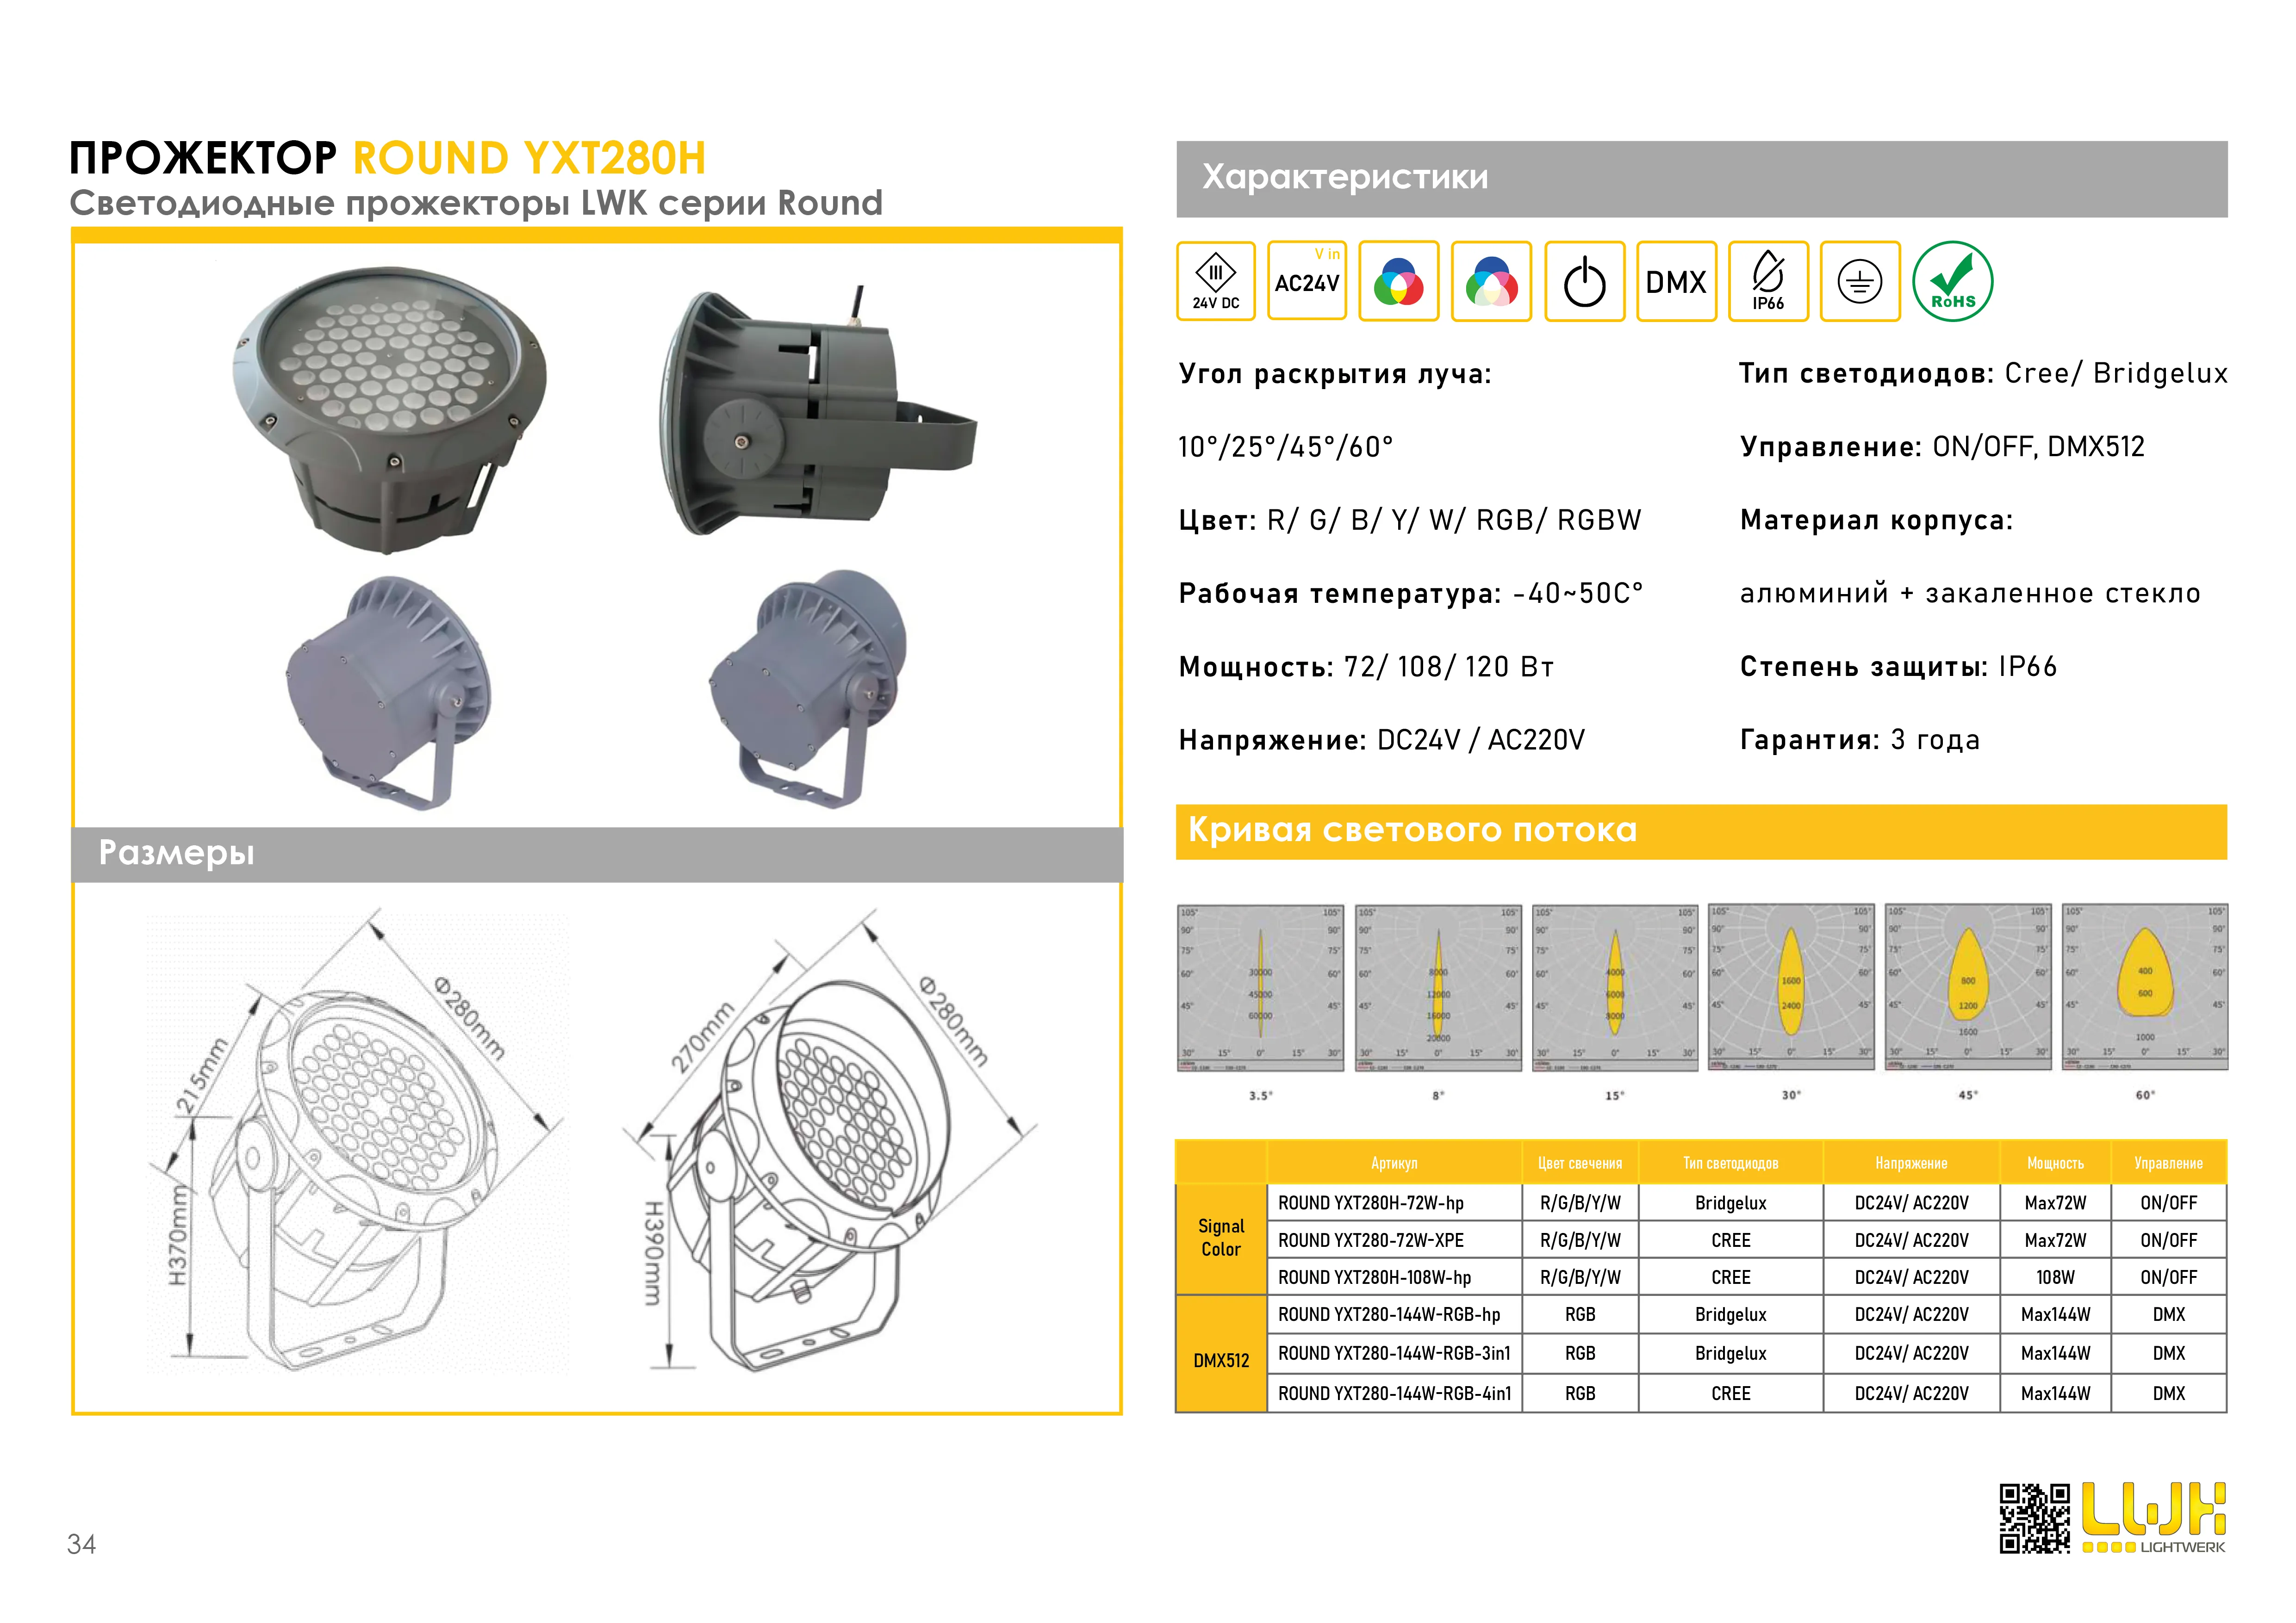The width and height of the screenshot is (2296, 1623).
Task: Click the Цвет свечения column header
Action: (x=1580, y=1163)
